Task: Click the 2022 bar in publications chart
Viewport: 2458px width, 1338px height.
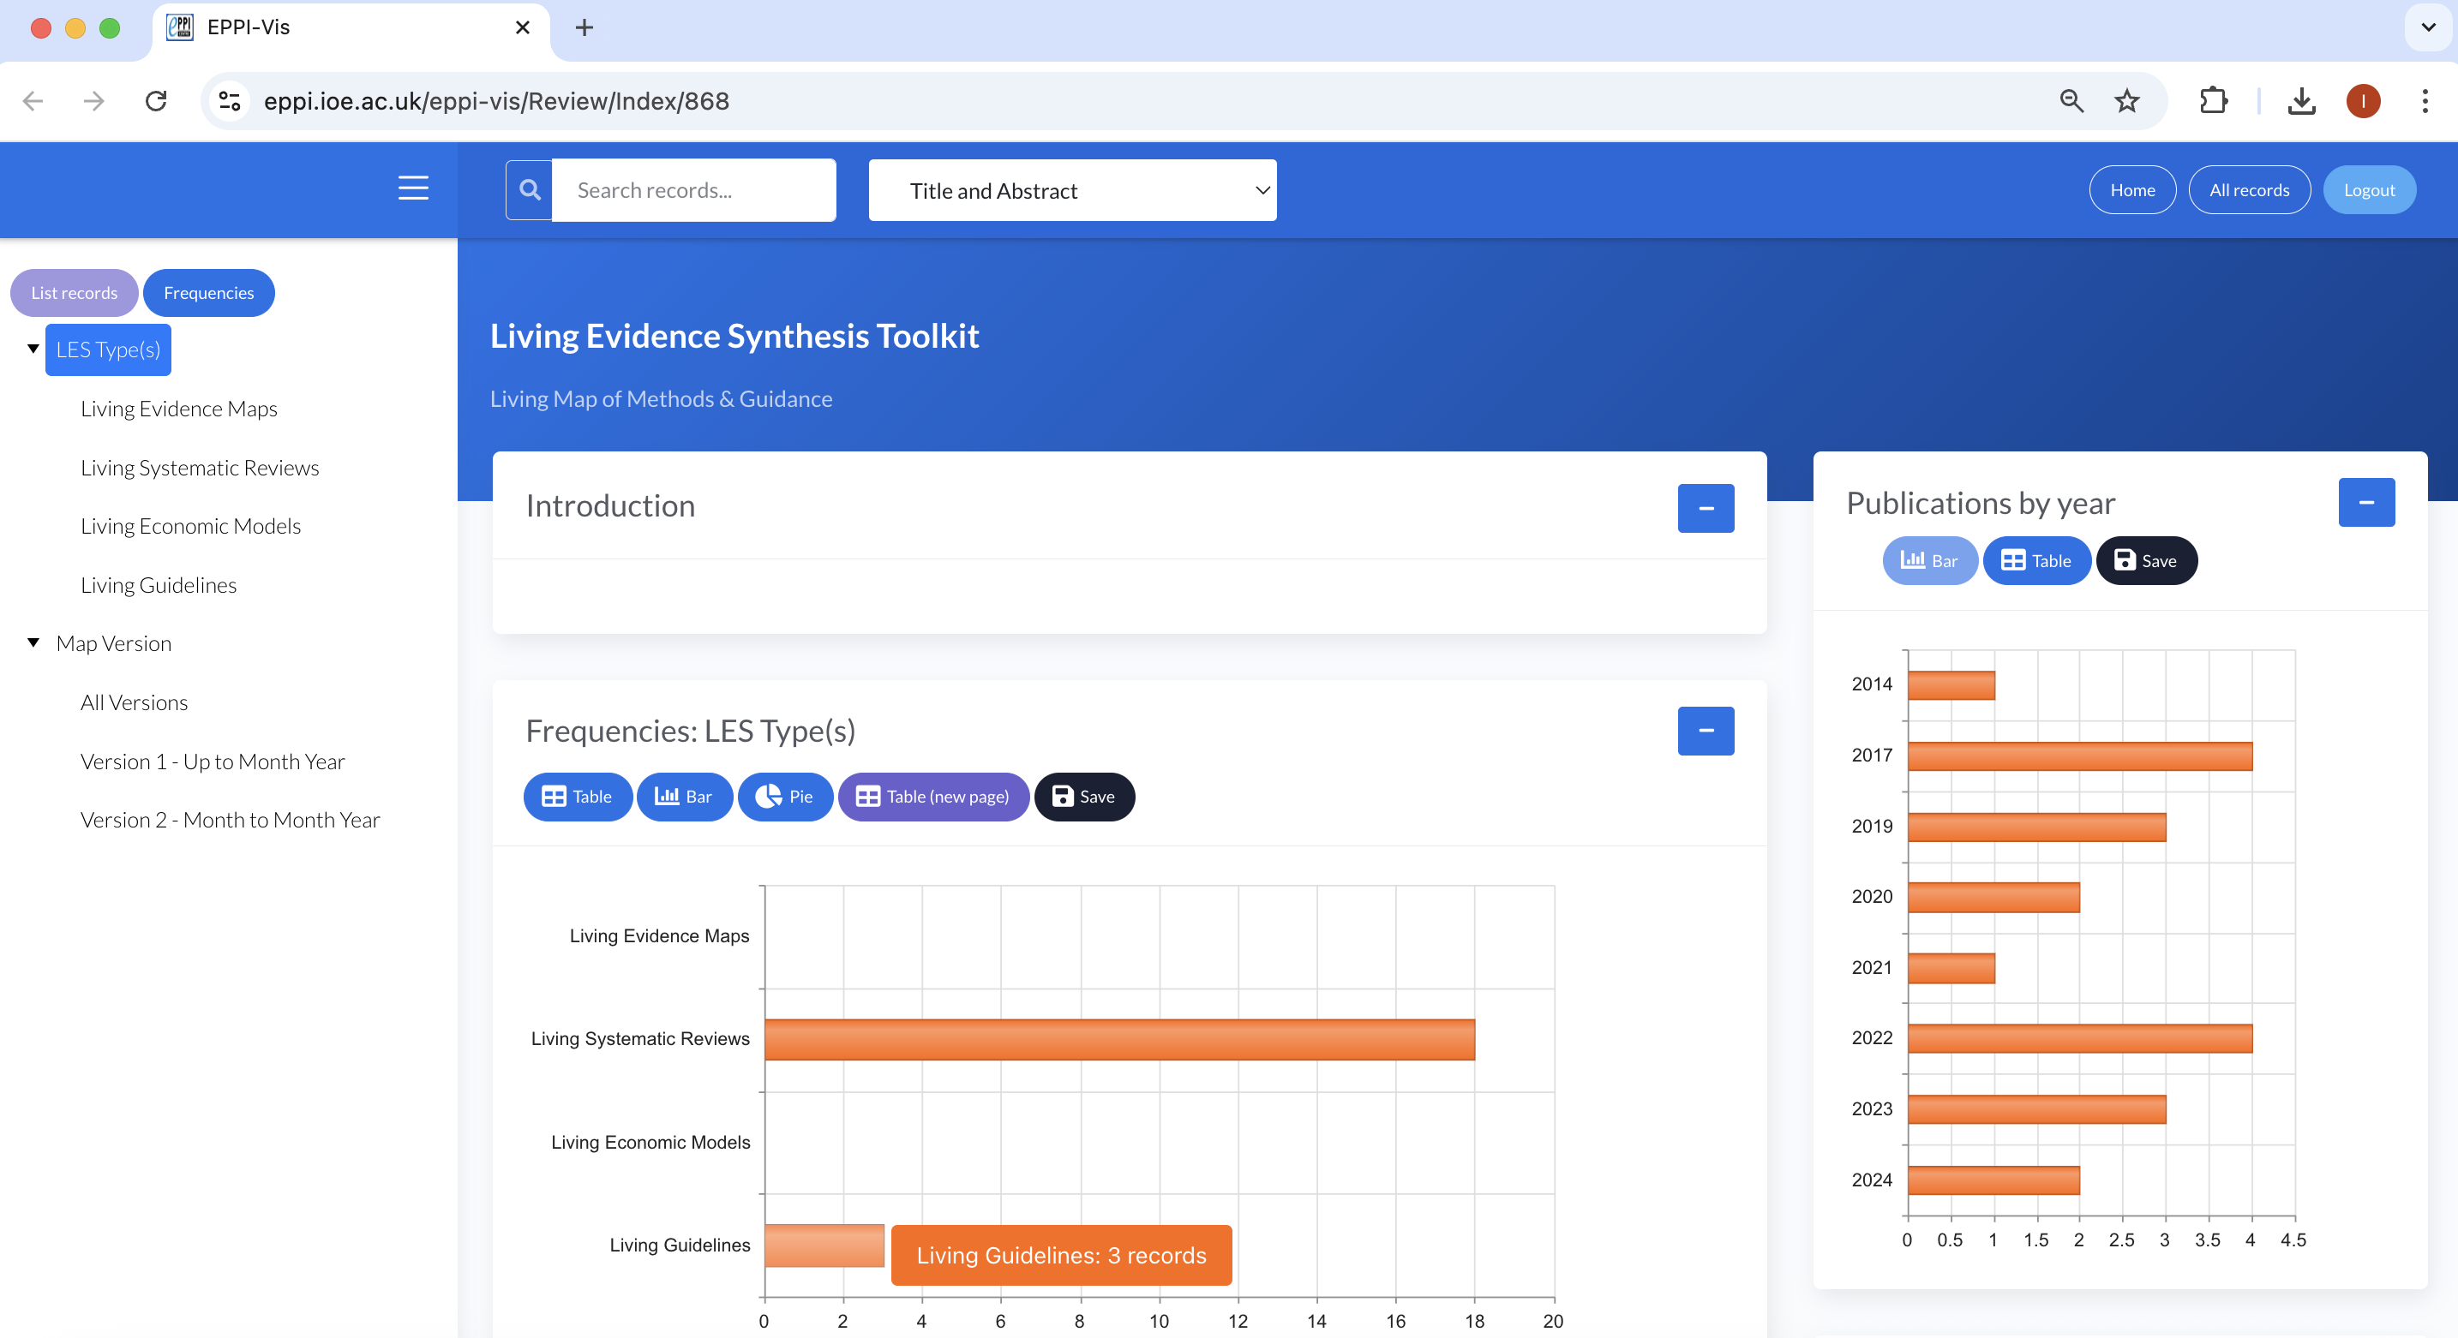Action: [x=2079, y=1037]
